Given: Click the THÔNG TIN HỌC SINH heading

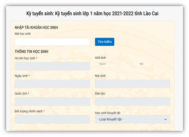Looking at the screenshot, I should pos(31,52).
